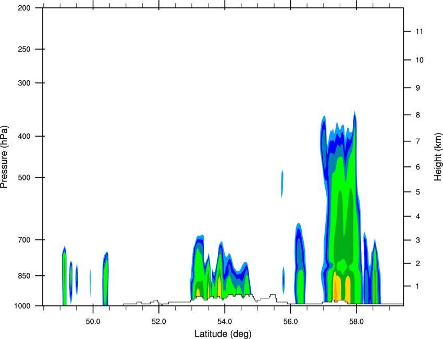This screenshot has height=339, width=443.
Task: Click the 7 km height tick label
Action: [418, 141]
